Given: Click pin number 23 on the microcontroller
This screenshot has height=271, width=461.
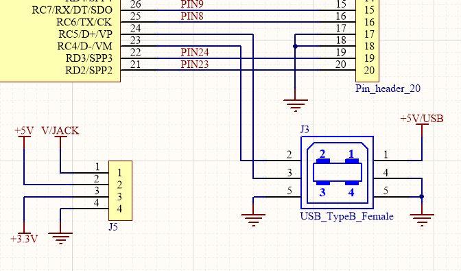Looking at the screenshot, I should [x=136, y=40].
